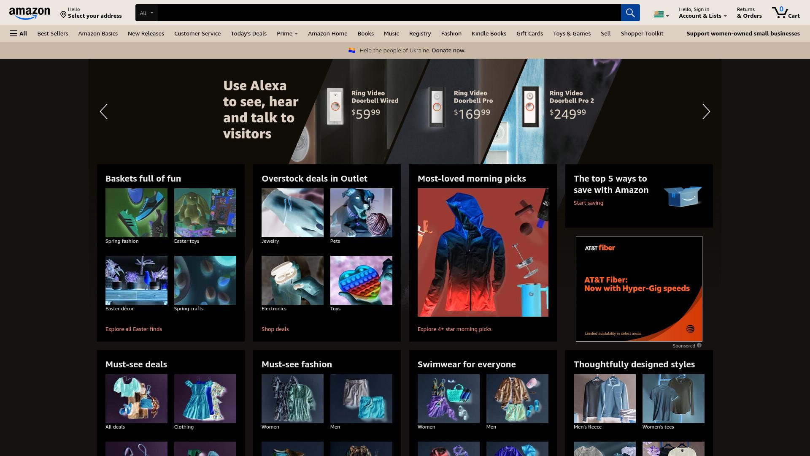This screenshot has width=810, height=456.
Task: Open Men's fleece thumbnail
Action: point(605,399)
